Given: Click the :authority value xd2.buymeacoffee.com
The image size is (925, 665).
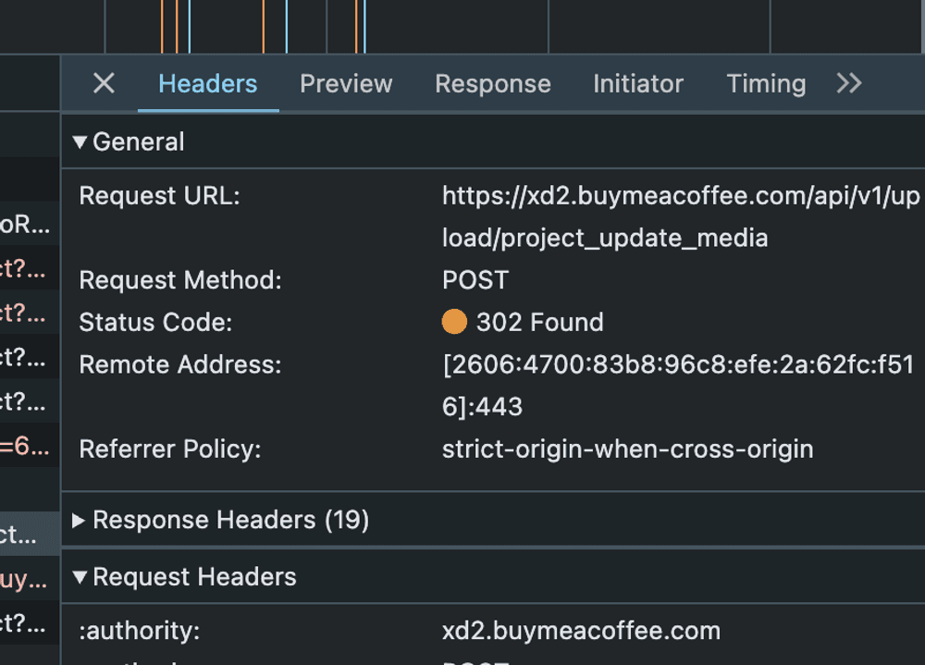Looking at the screenshot, I should (x=581, y=631).
